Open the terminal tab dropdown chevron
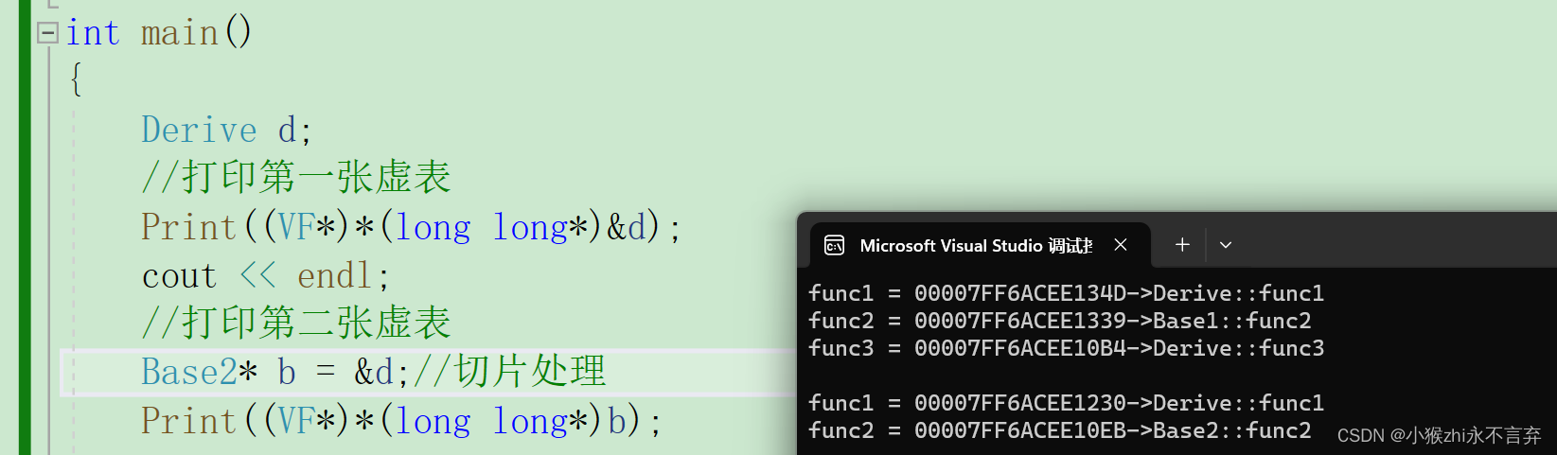The height and width of the screenshot is (455, 1557). (x=1226, y=245)
